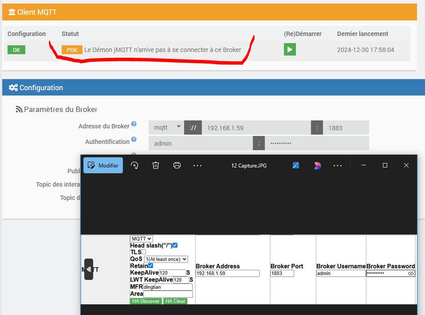Click the Broker Address input in capture
Screen dimensions: 425x315
[x=228, y=273]
